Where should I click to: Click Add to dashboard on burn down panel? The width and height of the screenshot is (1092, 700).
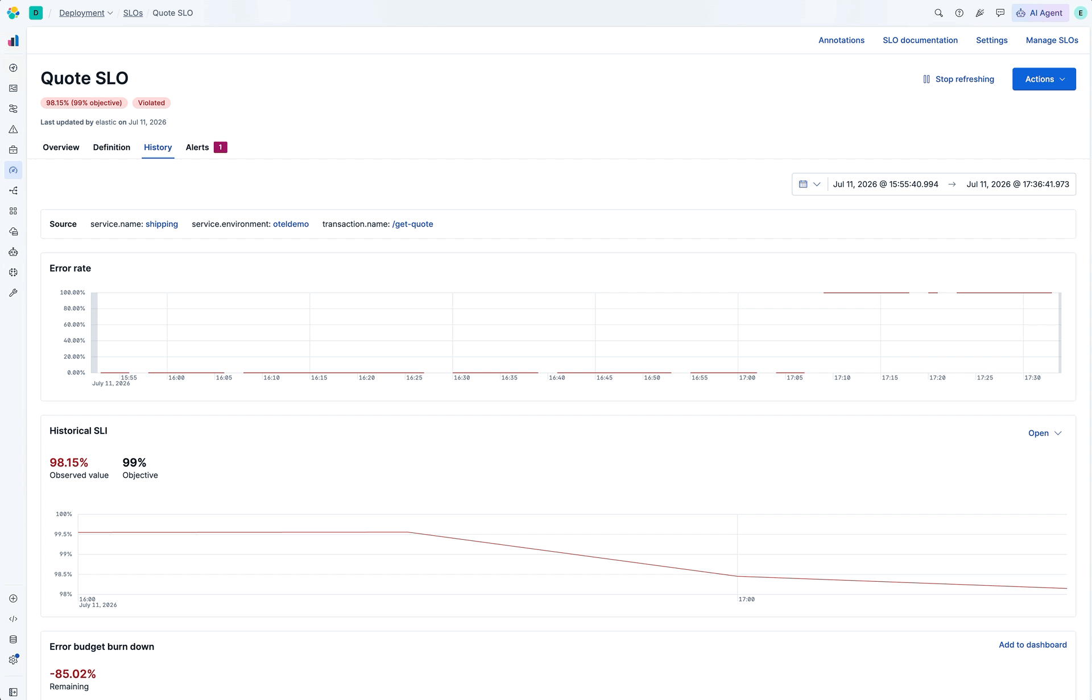(1032, 645)
